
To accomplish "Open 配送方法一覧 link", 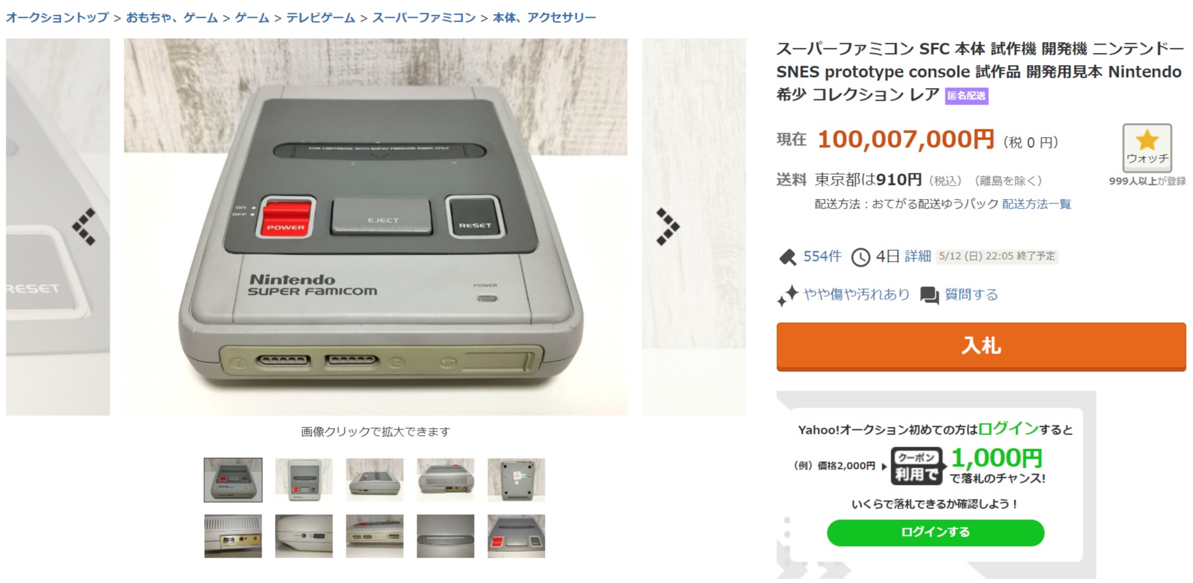I will pyautogui.click(x=1037, y=204).
